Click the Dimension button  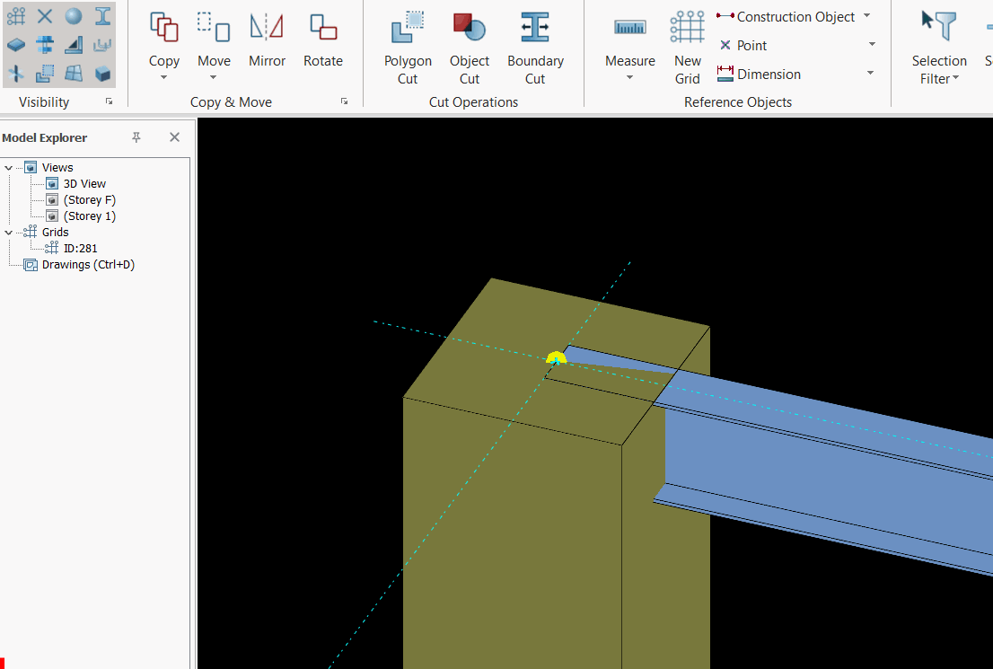point(768,75)
